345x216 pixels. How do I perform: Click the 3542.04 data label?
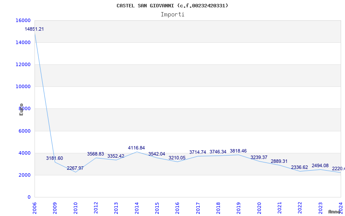[x=157, y=154]
